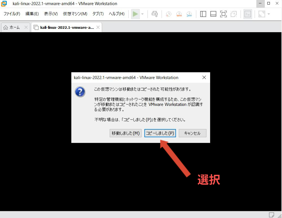The width and height of the screenshot is (282, 218).
Task: Open the Snapshot Manager icon
Action: click(x=189, y=14)
